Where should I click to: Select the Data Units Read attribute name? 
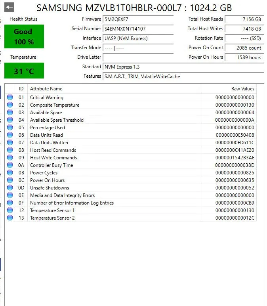46,135
